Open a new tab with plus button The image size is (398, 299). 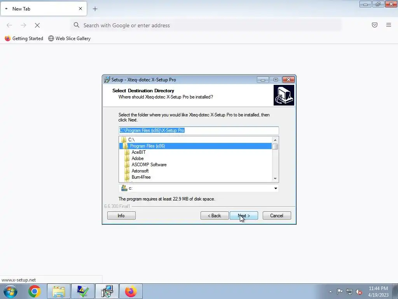click(95, 9)
